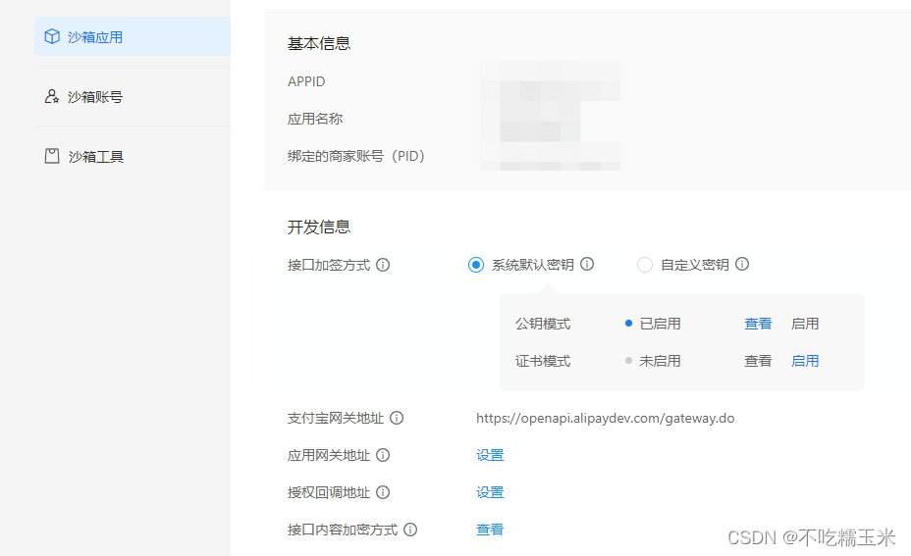Click 启用 in the 公钥模式 row
911x556 pixels.
point(805,324)
